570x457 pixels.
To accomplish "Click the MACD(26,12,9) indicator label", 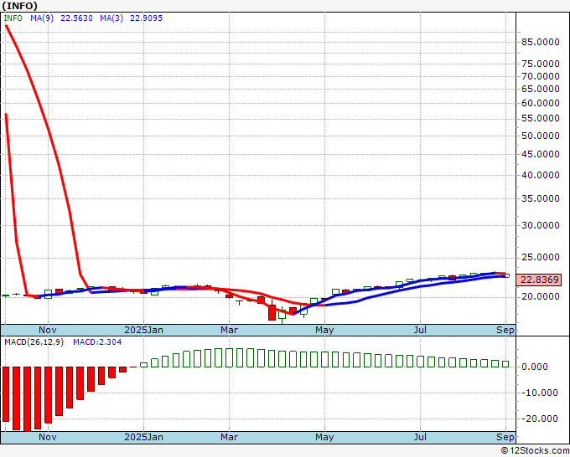I will point(34,342).
